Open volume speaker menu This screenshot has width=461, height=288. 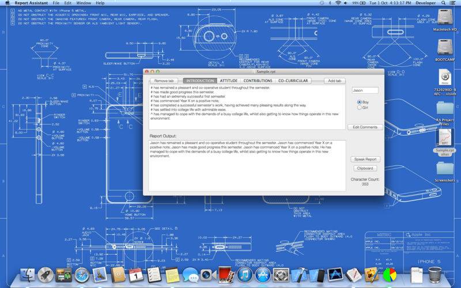[346, 3]
